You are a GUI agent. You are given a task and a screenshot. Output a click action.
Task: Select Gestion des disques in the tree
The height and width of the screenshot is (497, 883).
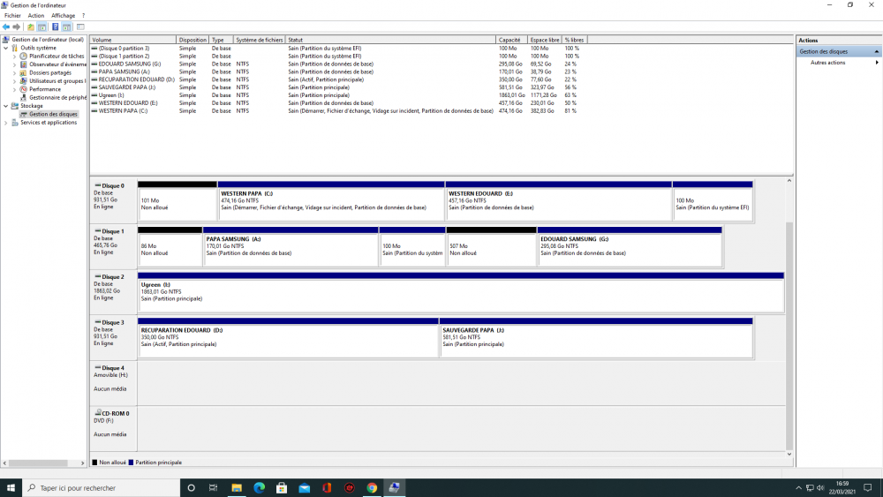pos(53,114)
